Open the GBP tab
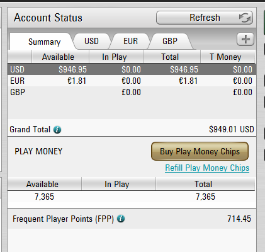265x252 pixels. tap(170, 41)
